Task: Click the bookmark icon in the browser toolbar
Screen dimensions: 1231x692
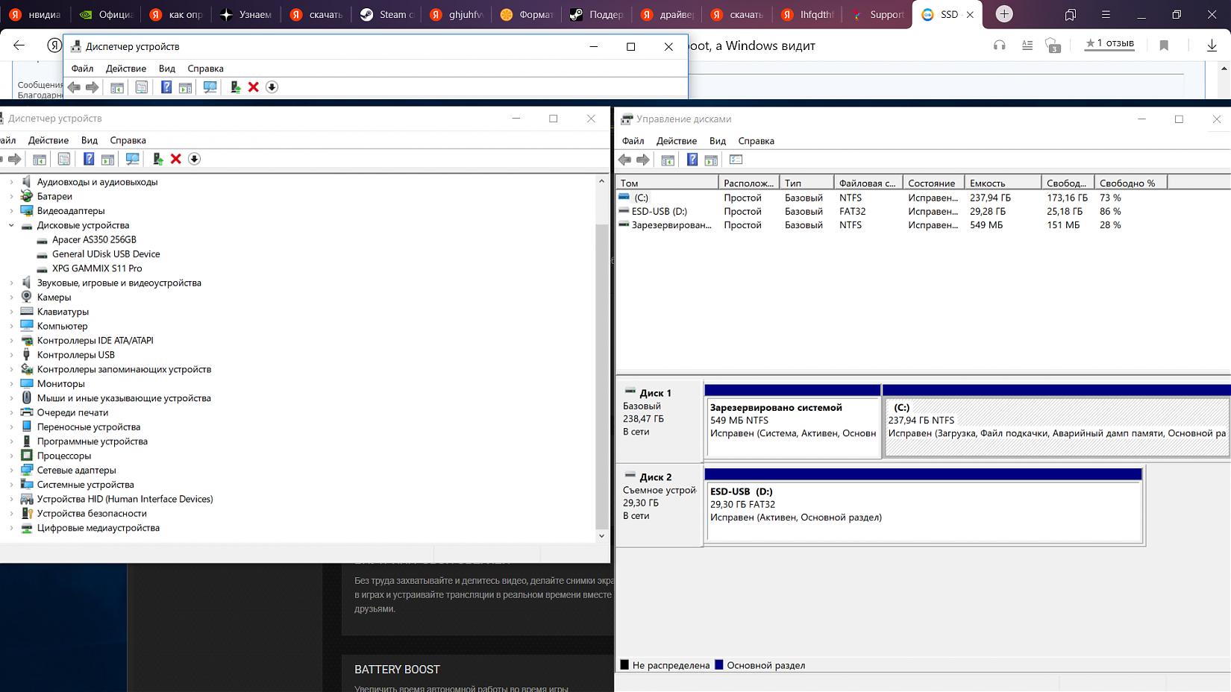Action: (x=1163, y=45)
